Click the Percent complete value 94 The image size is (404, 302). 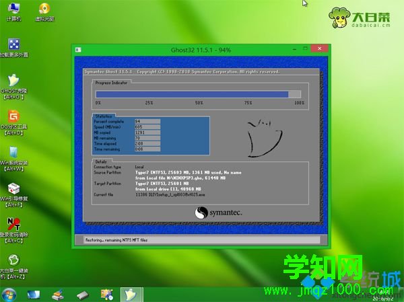(x=147, y=122)
